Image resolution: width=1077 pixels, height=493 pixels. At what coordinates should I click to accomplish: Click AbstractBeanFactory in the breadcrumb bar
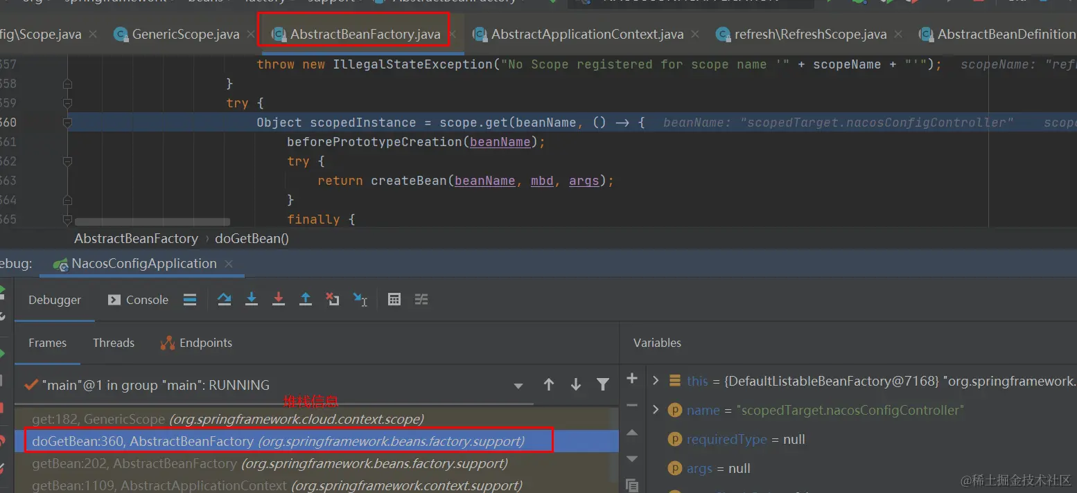[136, 238]
